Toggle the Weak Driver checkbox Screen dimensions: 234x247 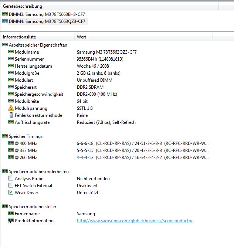click(x=11, y=192)
